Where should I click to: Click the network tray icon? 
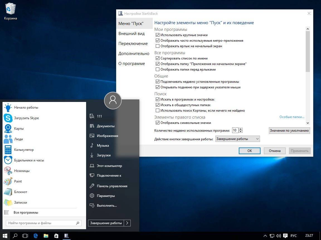[272, 236]
